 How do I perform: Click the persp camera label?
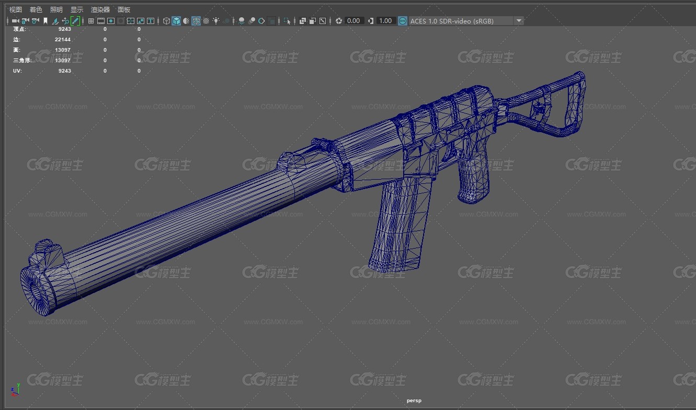click(414, 401)
